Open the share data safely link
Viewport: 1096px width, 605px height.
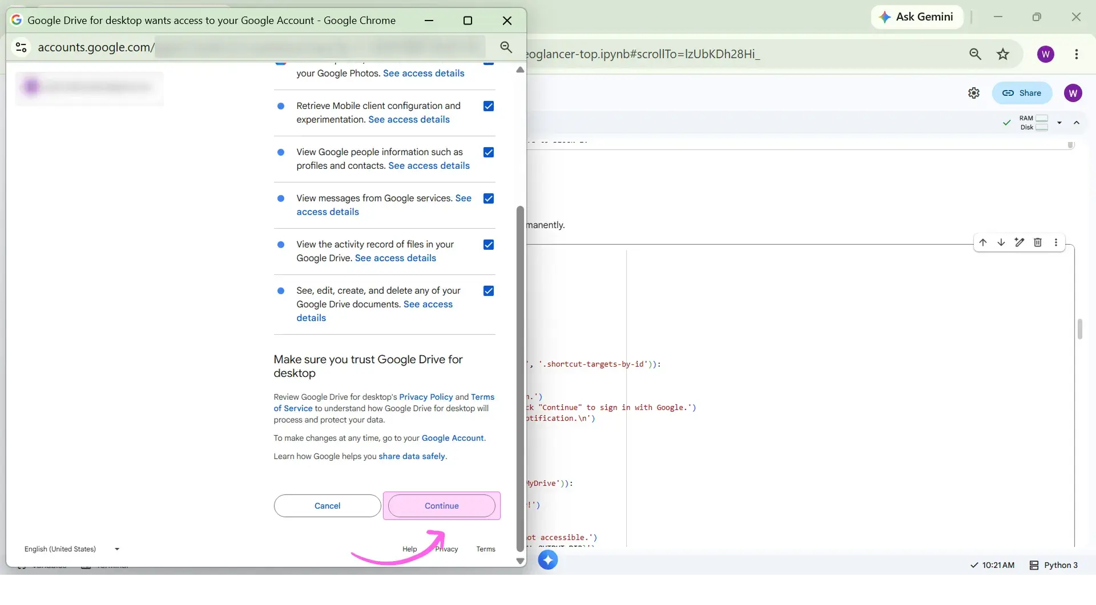tap(412, 456)
